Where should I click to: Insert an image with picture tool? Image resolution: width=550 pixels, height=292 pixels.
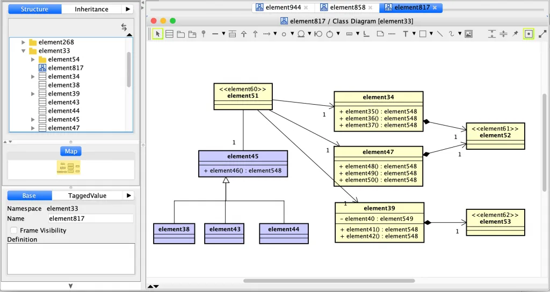click(468, 34)
